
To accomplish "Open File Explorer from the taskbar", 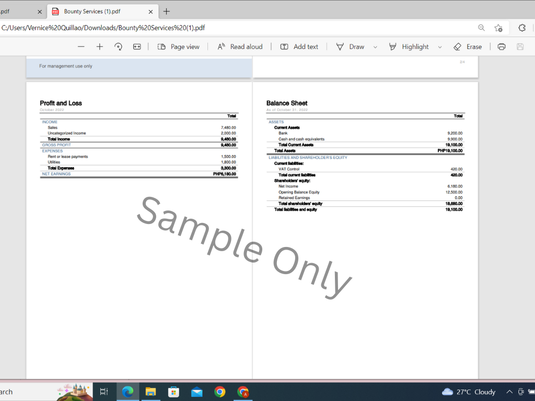I will (150, 392).
